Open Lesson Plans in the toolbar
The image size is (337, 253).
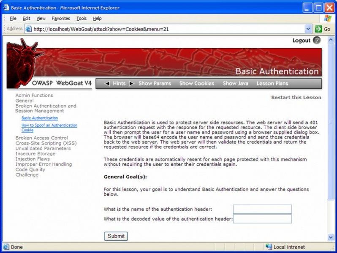coord(272,83)
